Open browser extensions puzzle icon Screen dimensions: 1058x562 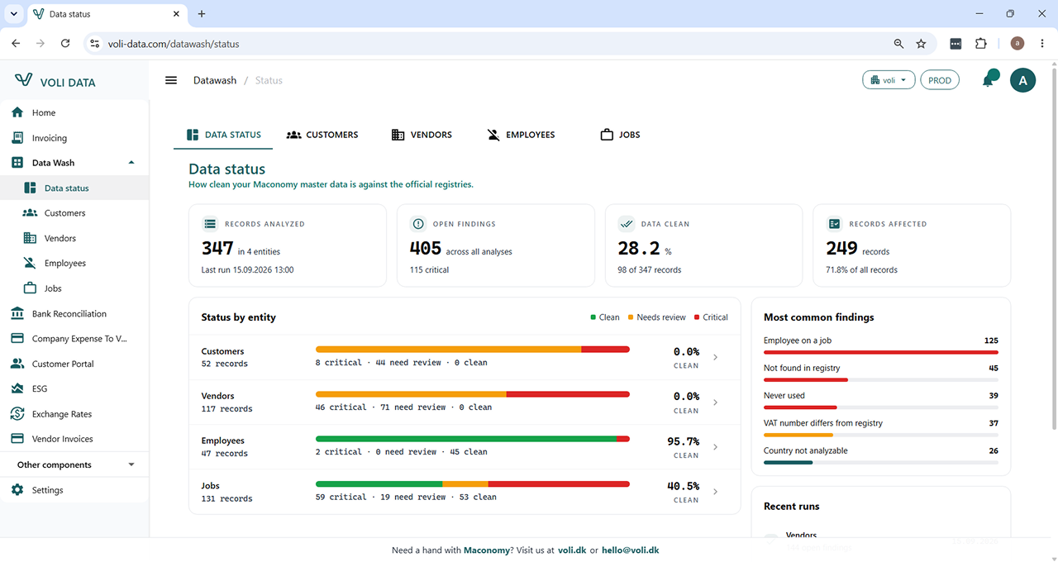981,44
